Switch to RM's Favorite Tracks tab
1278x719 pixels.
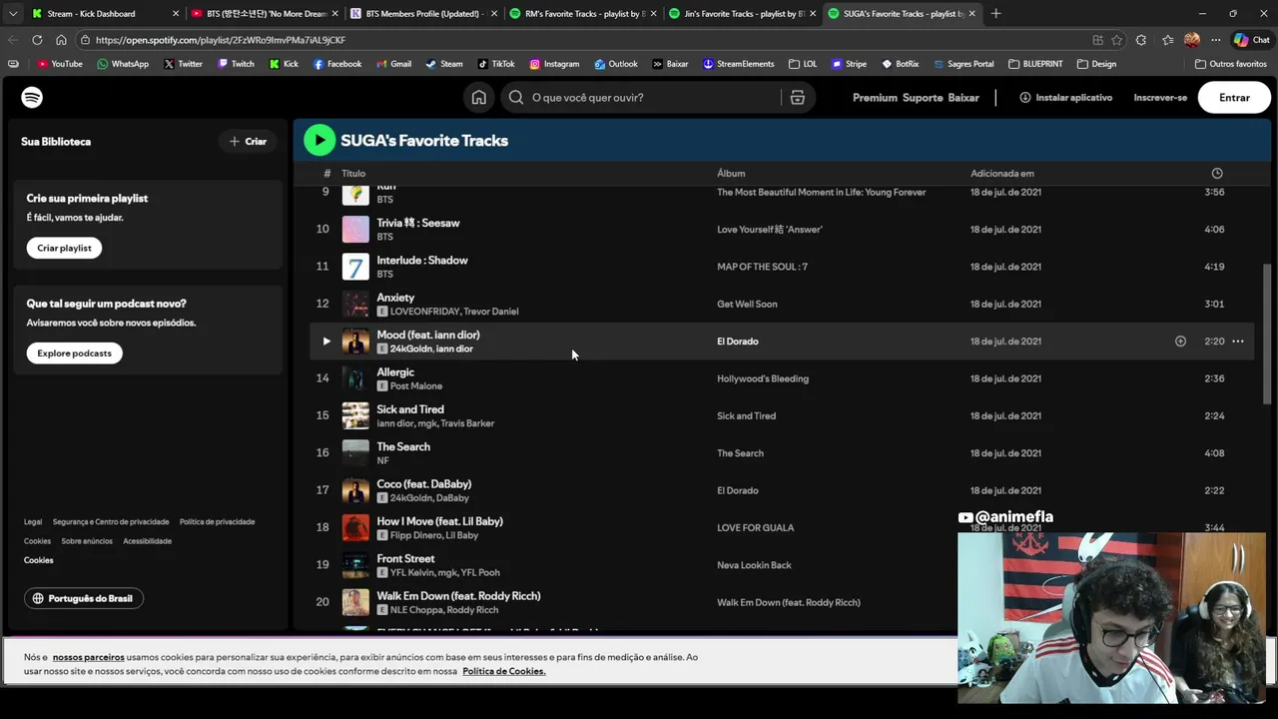click(583, 14)
